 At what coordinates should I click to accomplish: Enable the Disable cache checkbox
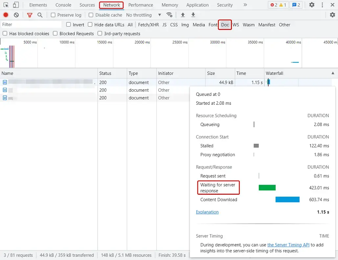click(91, 15)
